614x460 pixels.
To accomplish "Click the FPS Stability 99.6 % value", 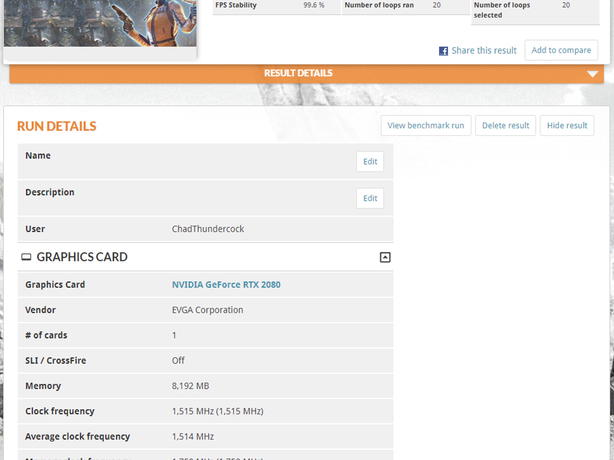I will point(314,5).
